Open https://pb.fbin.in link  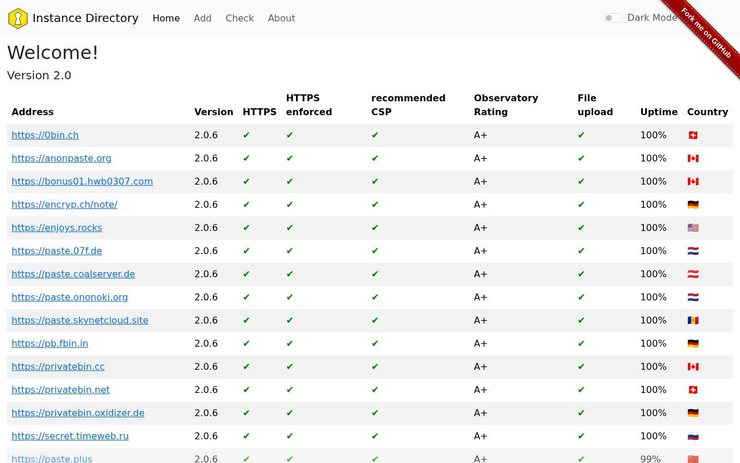pyautogui.click(x=50, y=343)
